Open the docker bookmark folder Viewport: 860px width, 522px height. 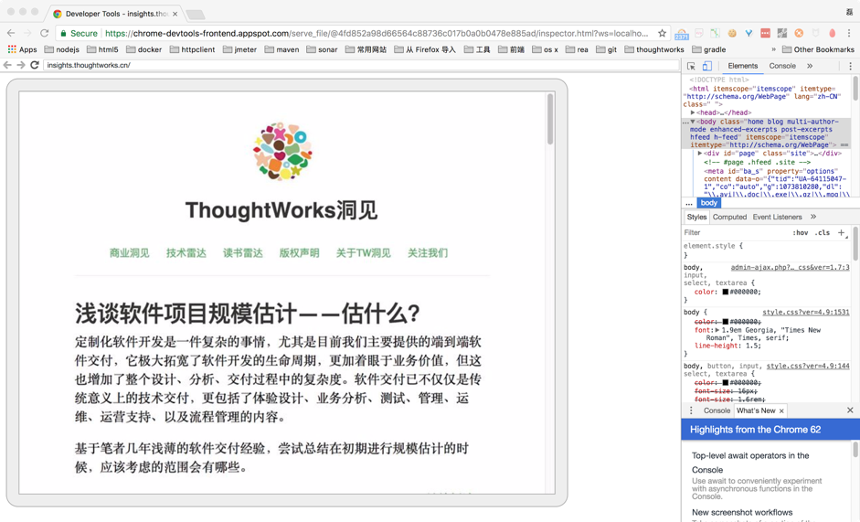point(144,49)
